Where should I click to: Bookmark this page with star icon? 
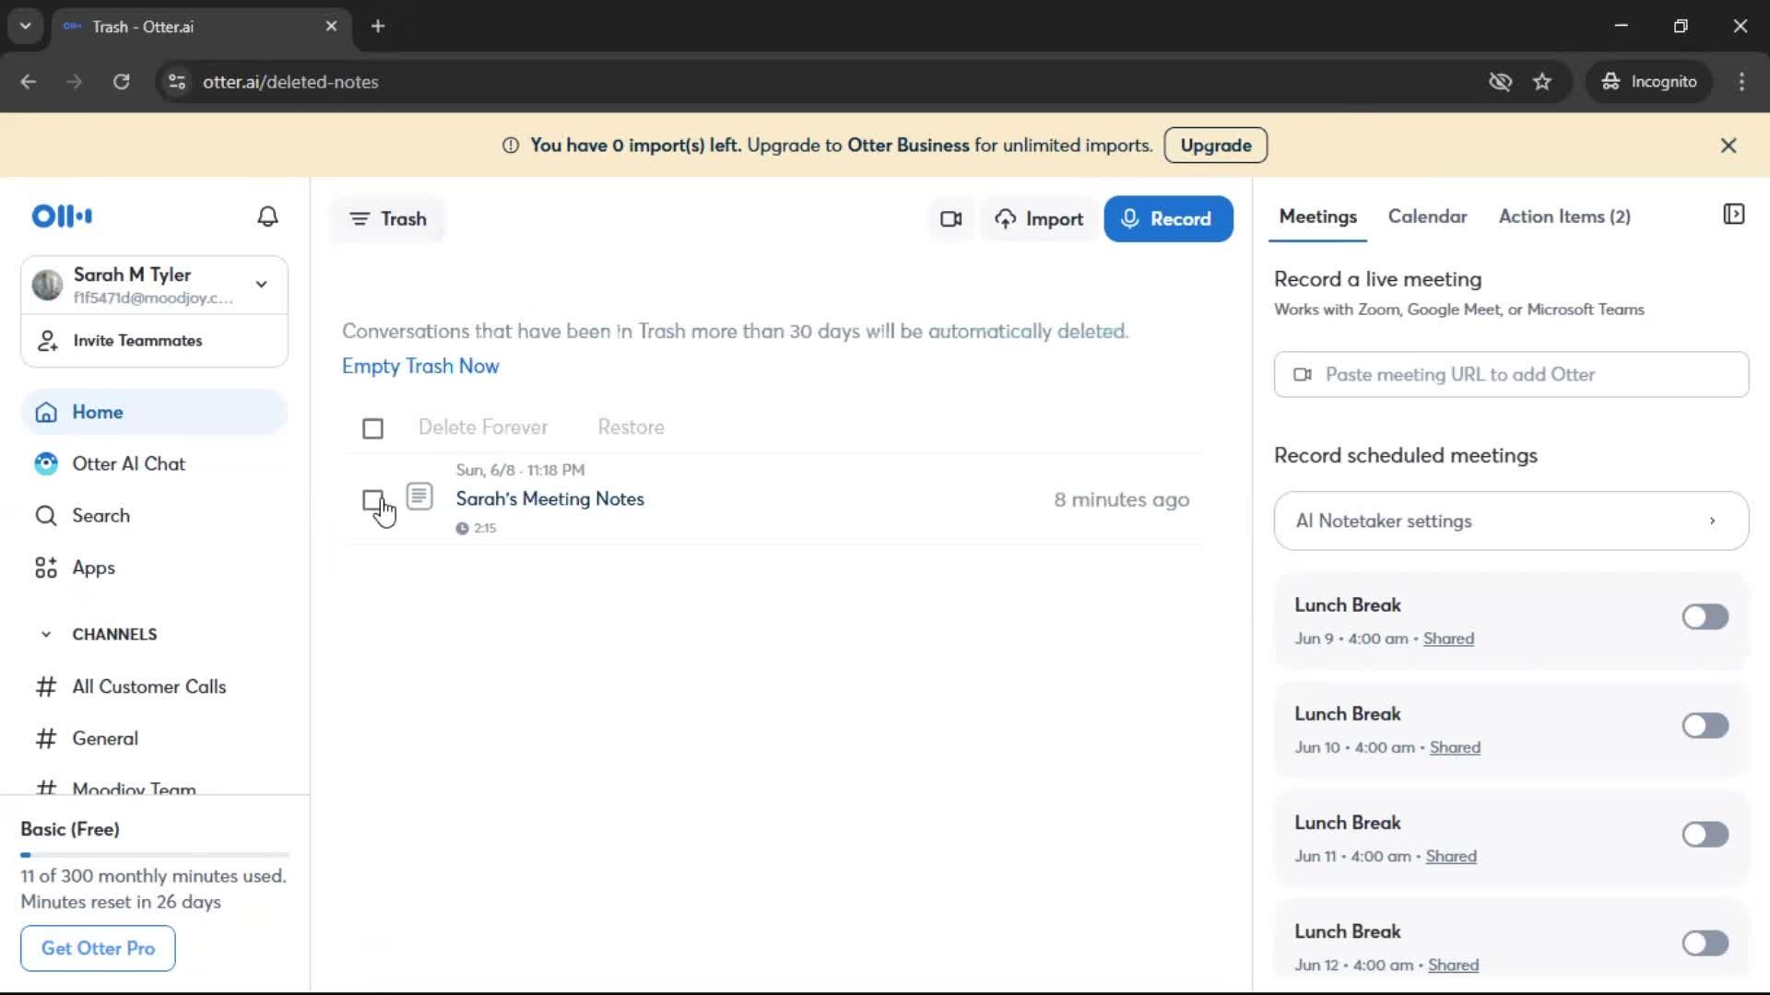click(x=1542, y=81)
